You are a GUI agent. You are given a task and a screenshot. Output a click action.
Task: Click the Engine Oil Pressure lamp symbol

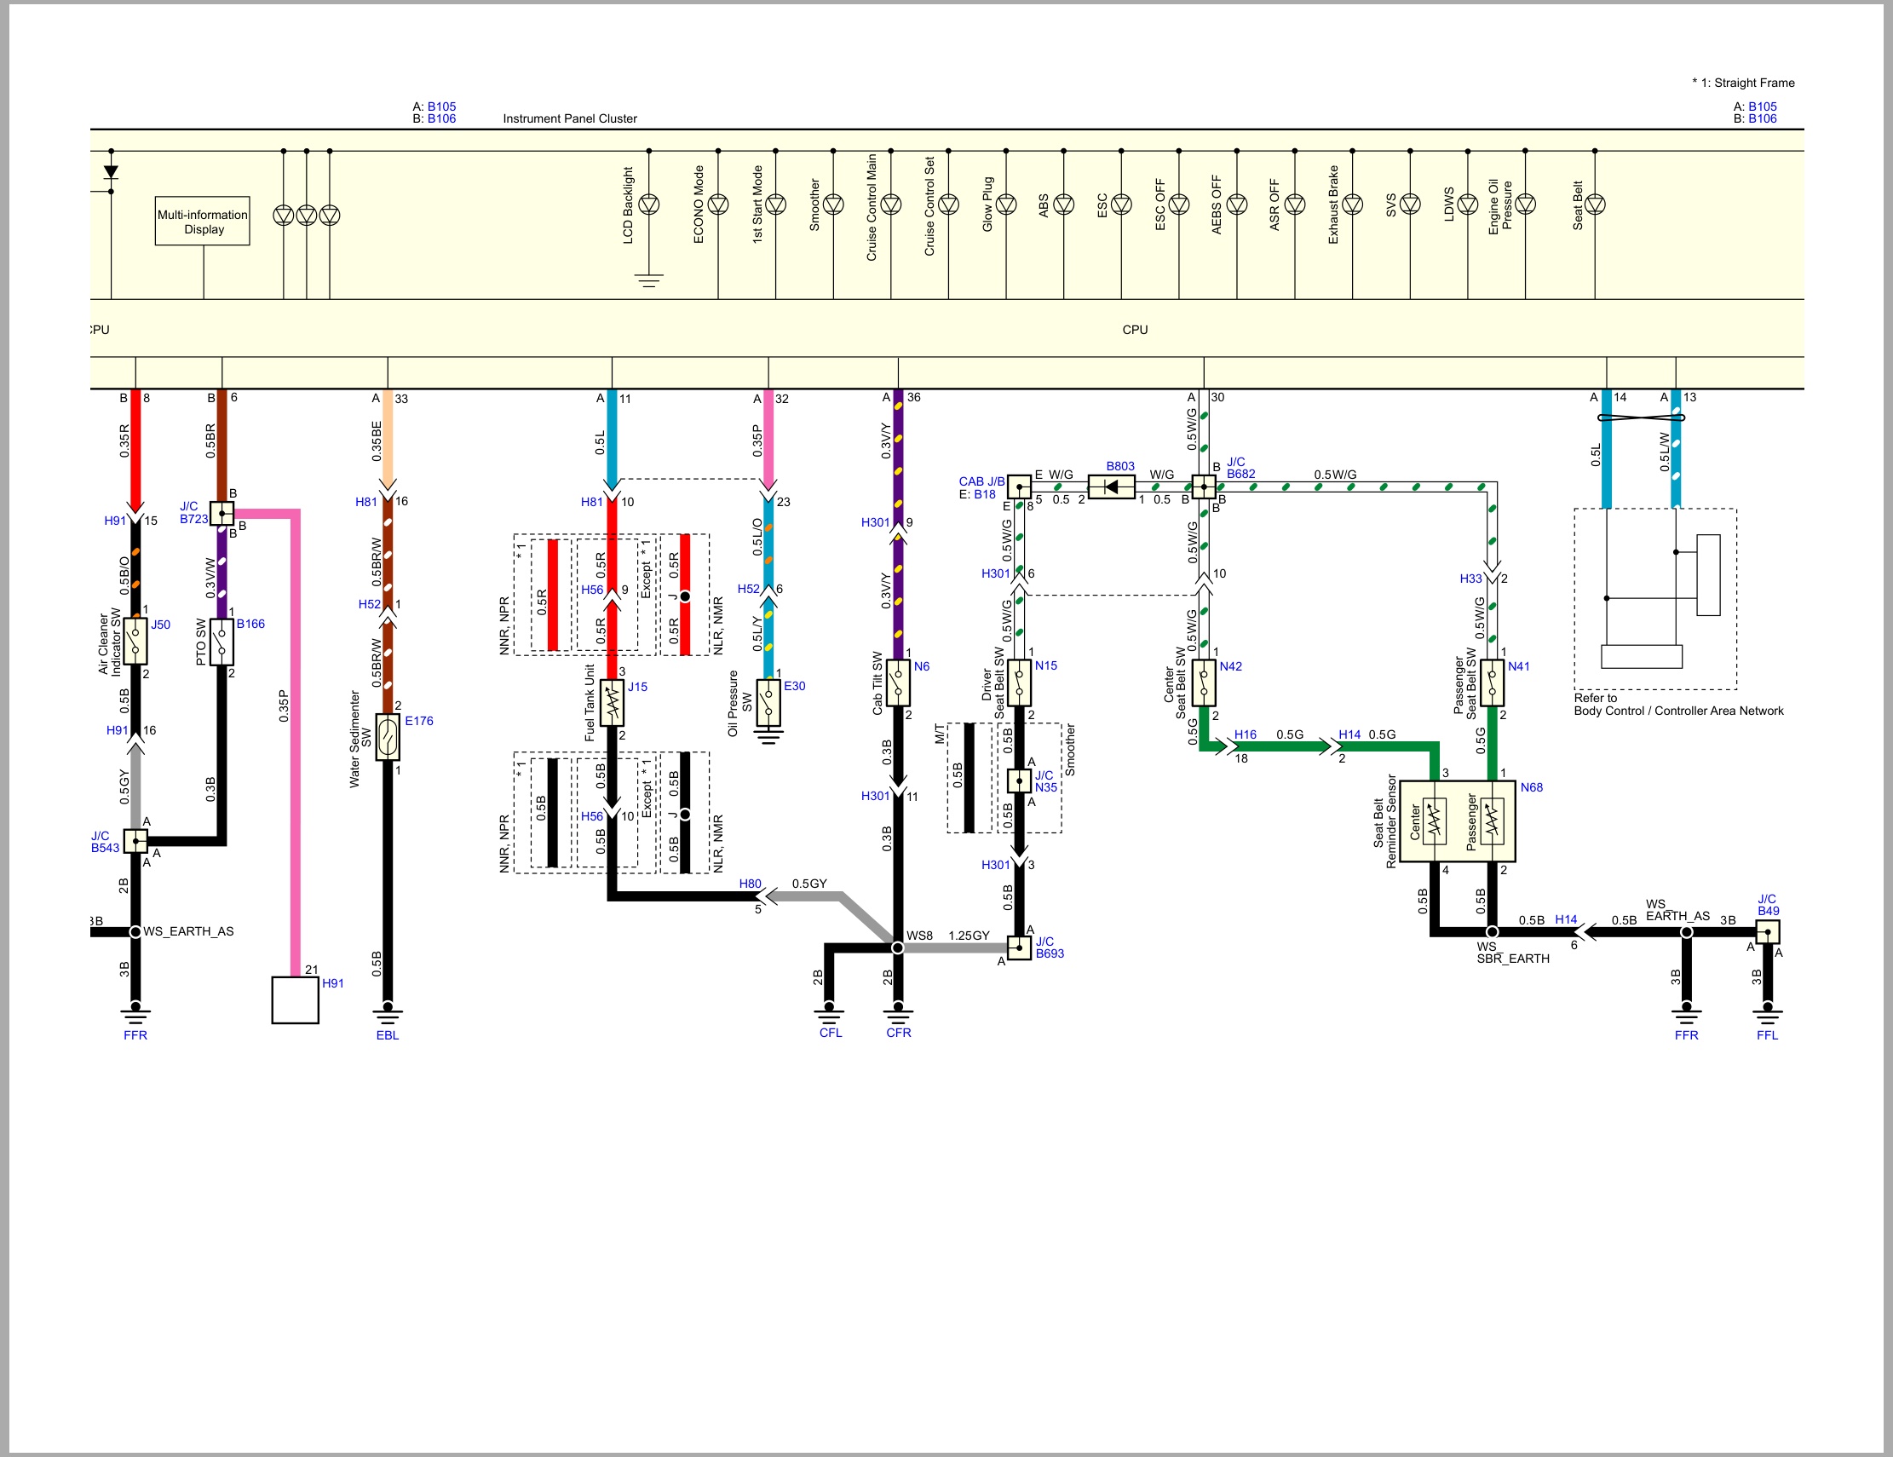[1526, 204]
